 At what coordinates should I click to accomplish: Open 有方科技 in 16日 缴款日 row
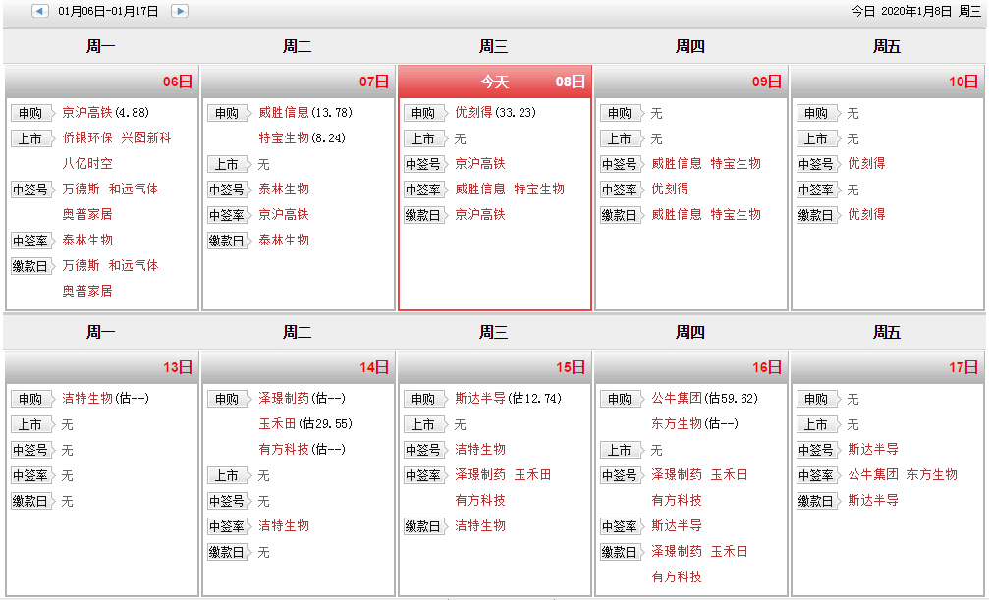(x=677, y=576)
